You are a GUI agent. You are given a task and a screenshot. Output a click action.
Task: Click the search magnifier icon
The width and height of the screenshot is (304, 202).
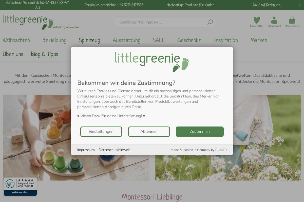pyautogui.click(x=210, y=22)
